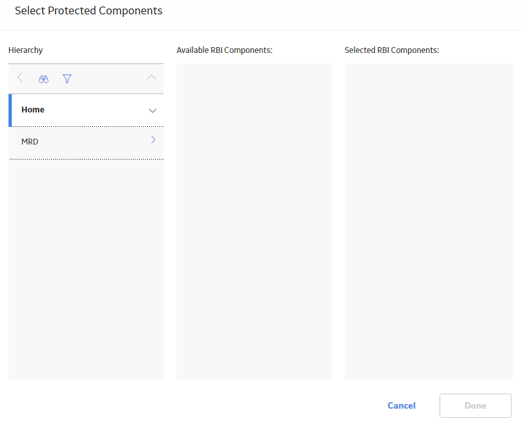Go back using the left arrow icon

(x=20, y=78)
